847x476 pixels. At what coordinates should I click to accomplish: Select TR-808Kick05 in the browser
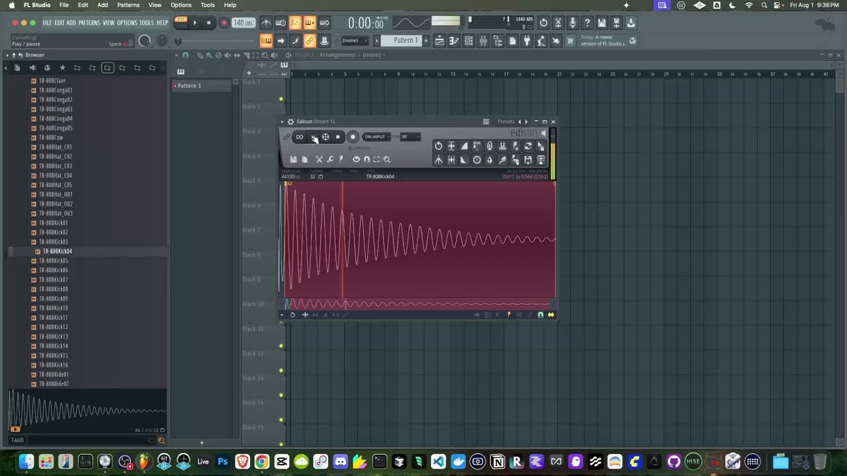click(54, 260)
